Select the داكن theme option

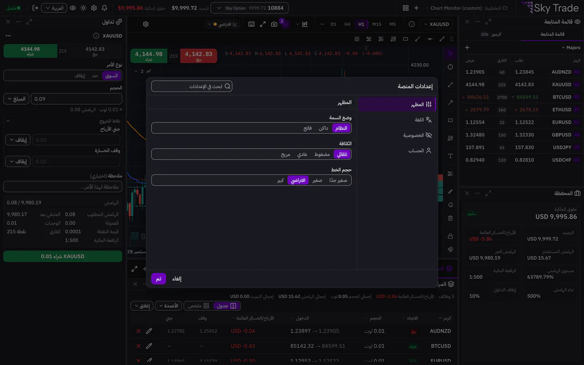pos(323,128)
